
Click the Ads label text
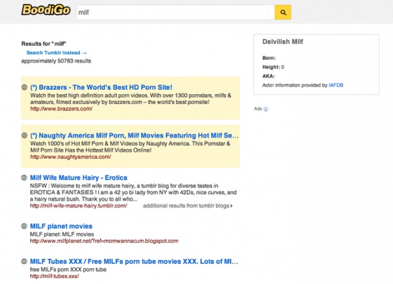[258, 108]
